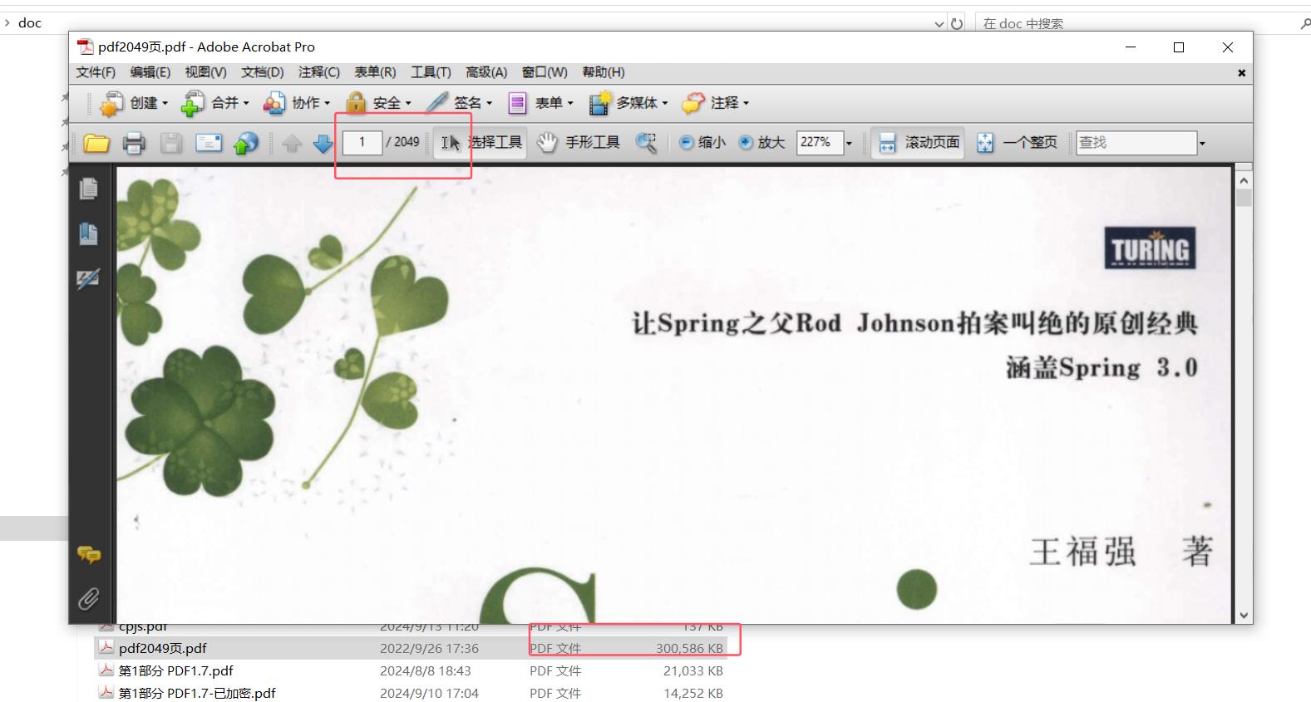Viewport: 1311px width, 702px height.
Task: Click the marquee zoom magnifier icon
Action: click(x=646, y=143)
